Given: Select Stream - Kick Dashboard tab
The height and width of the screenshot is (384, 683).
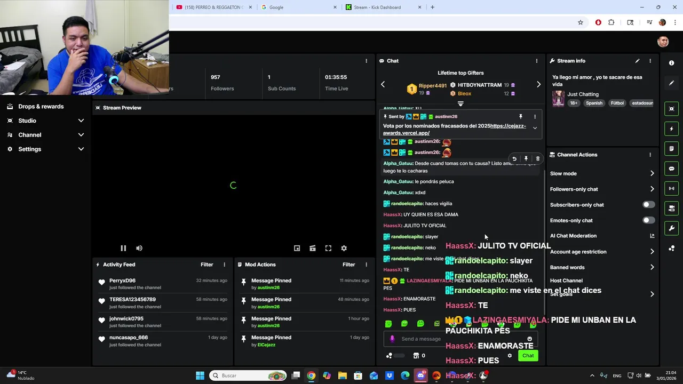Looking at the screenshot, I should tap(383, 7).
